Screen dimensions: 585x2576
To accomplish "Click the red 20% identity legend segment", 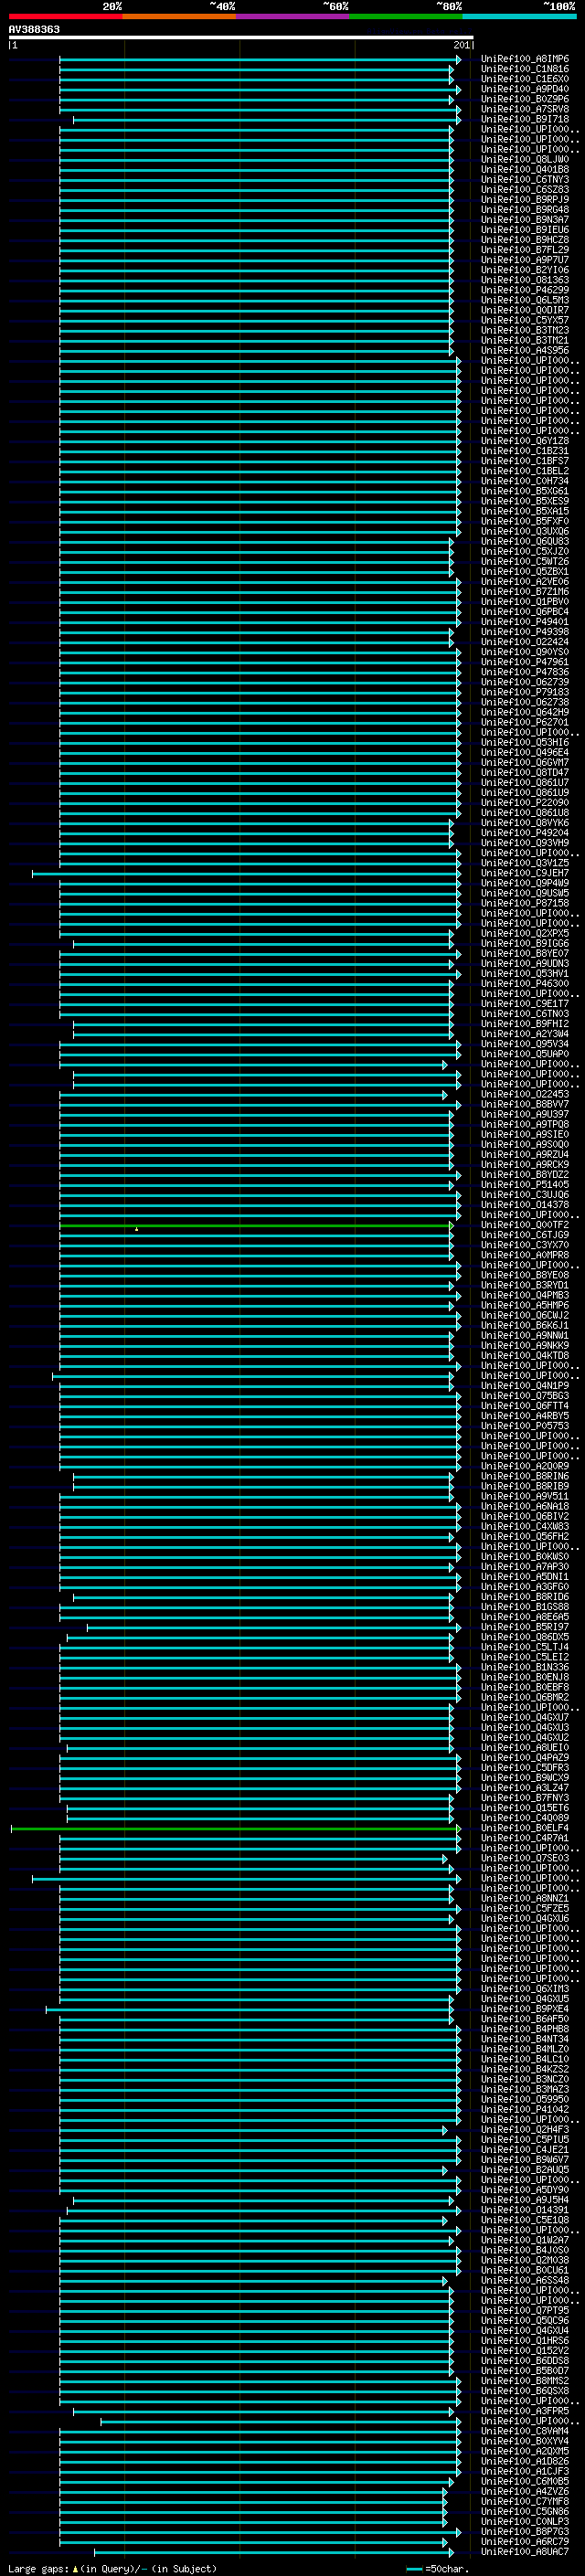I will tap(65, 16).
